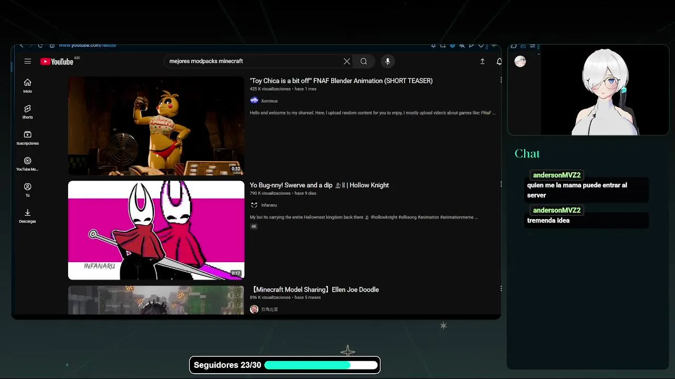Viewport: 675px width, 379px height.
Task: Click the round streamer avatar in overlay
Action: pyautogui.click(x=520, y=62)
